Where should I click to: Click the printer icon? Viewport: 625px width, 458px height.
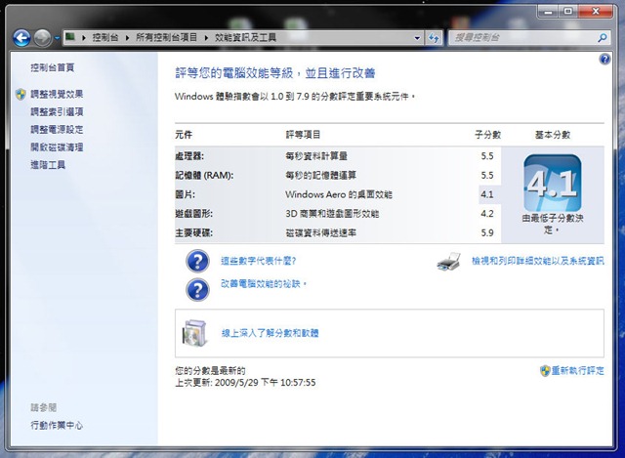(x=449, y=262)
